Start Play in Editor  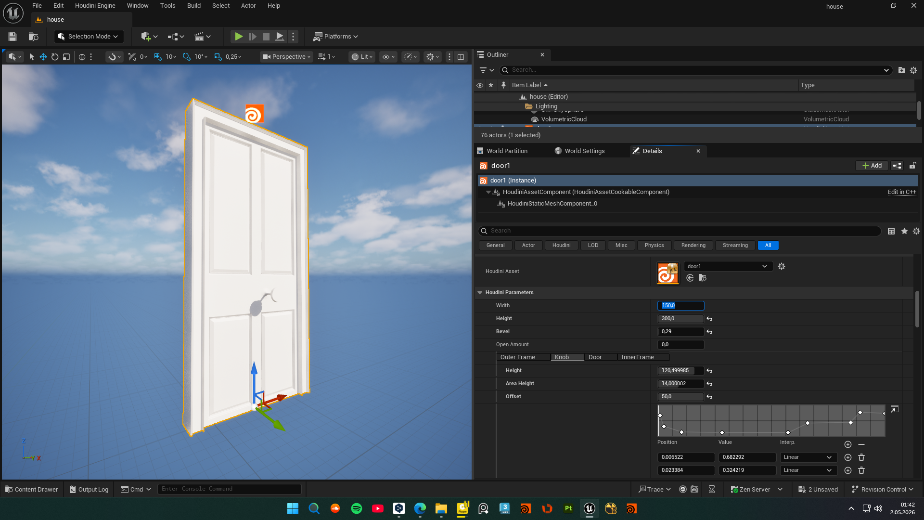[x=238, y=37]
